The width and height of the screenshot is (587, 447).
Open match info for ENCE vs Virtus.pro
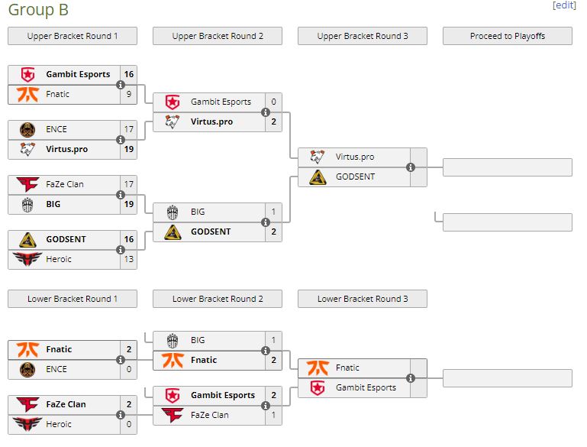tap(121, 140)
